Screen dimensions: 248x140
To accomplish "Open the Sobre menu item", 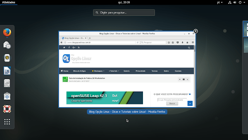I will point(166,71).
